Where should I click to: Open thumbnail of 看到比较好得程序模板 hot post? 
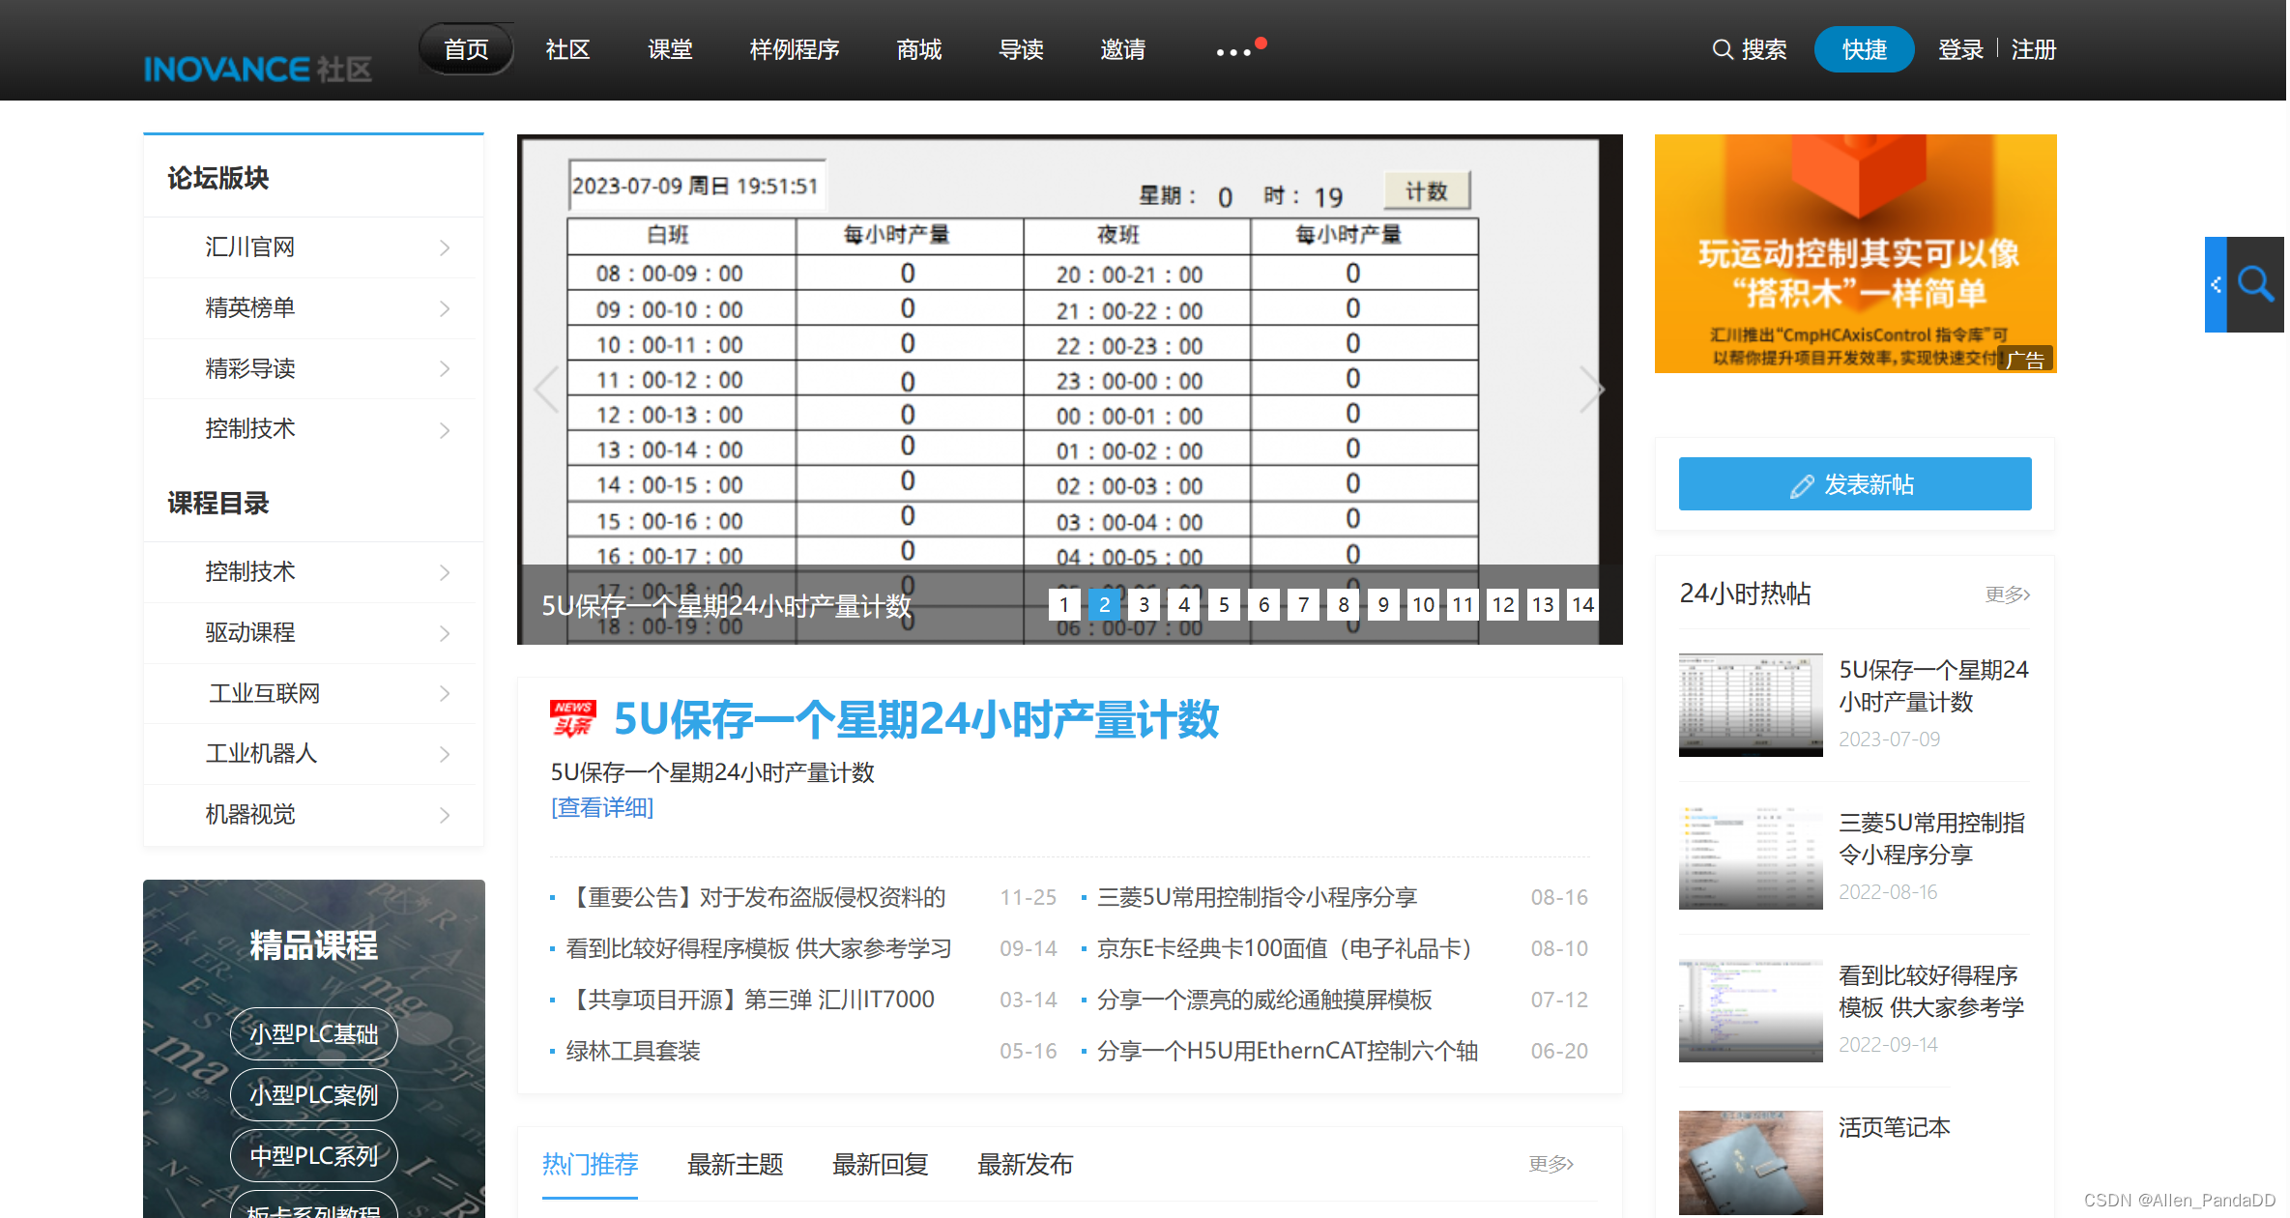click(1751, 1010)
